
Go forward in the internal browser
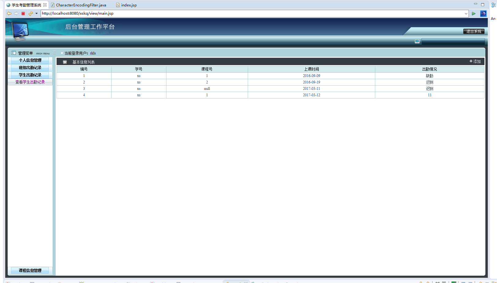(16, 13)
